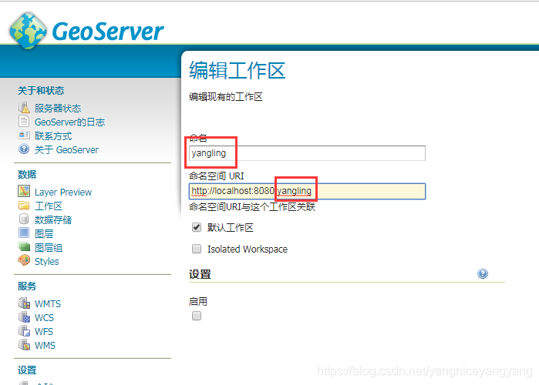Open the Layer Preview link
Image resolution: width=539 pixels, height=385 pixels.
coord(63,192)
